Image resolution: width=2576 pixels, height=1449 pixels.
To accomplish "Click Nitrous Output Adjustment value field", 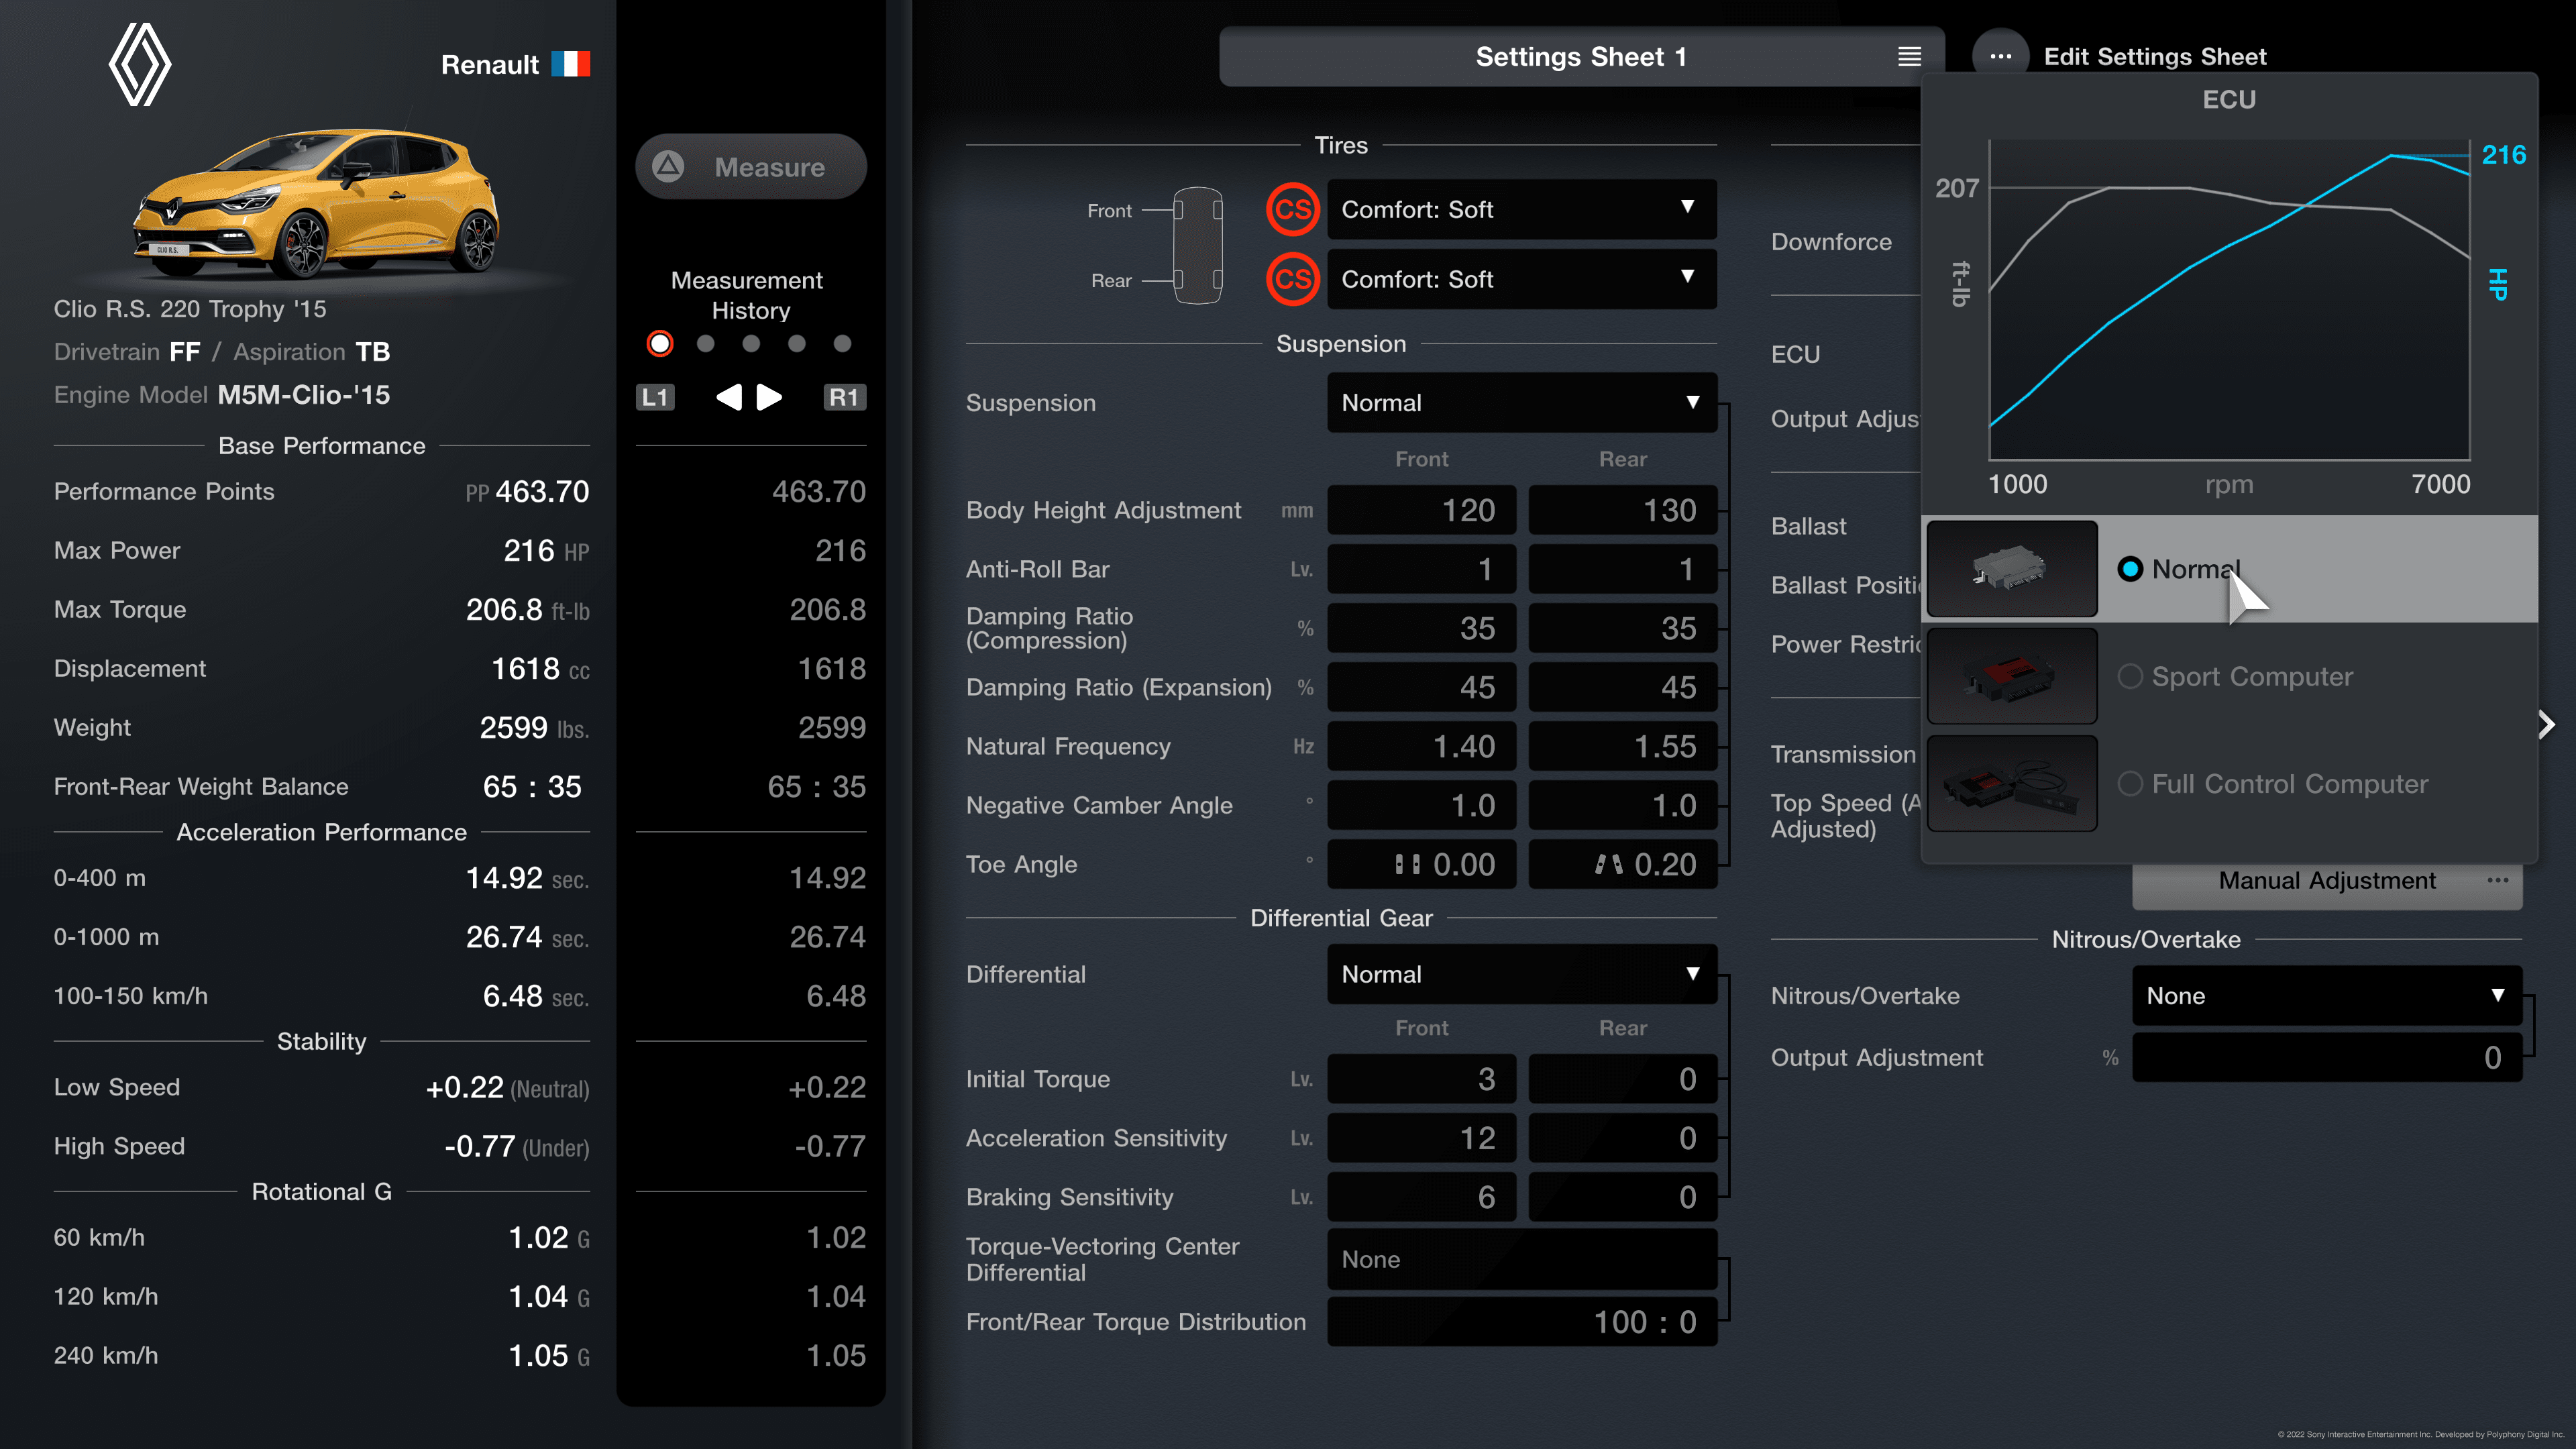I will point(2326,1058).
